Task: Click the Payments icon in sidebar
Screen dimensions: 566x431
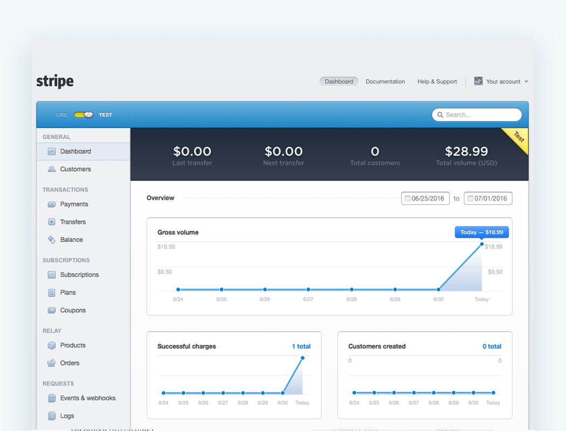Action: [52, 204]
